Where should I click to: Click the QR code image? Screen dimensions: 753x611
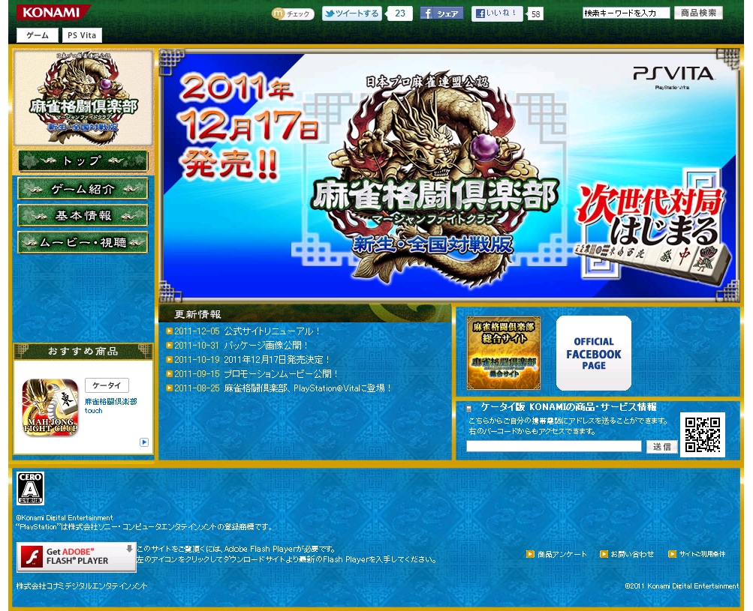702,435
